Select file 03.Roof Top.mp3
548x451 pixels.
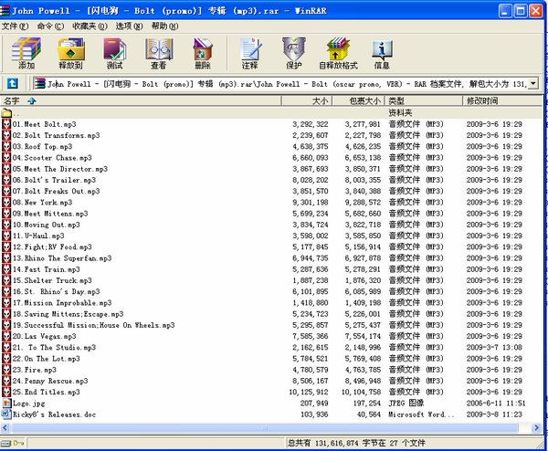click(42, 146)
